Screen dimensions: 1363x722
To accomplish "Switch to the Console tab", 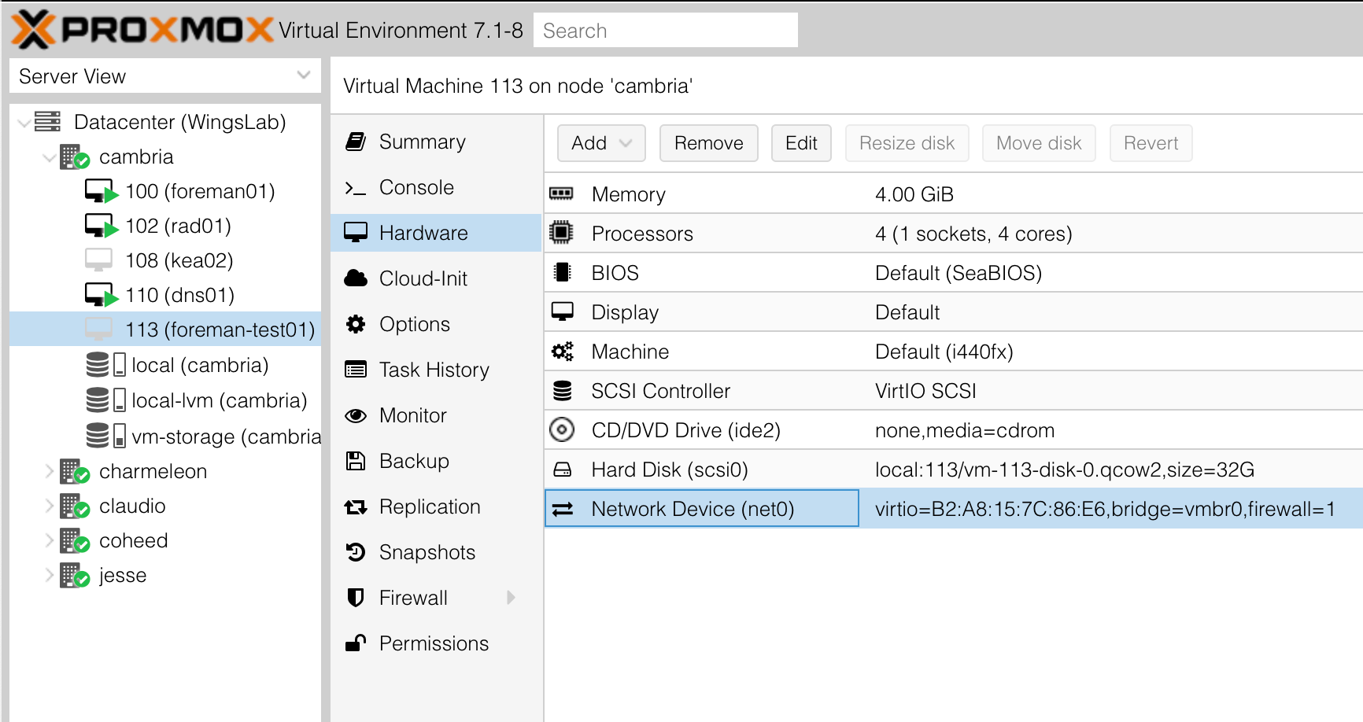I will [x=416, y=187].
